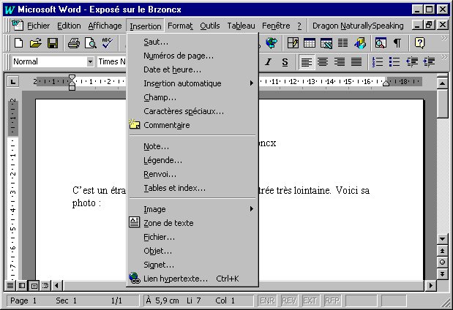This screenshot has width=453, height=310.
Task: Click the ENR status bar indicator
Action: [267, 301]
